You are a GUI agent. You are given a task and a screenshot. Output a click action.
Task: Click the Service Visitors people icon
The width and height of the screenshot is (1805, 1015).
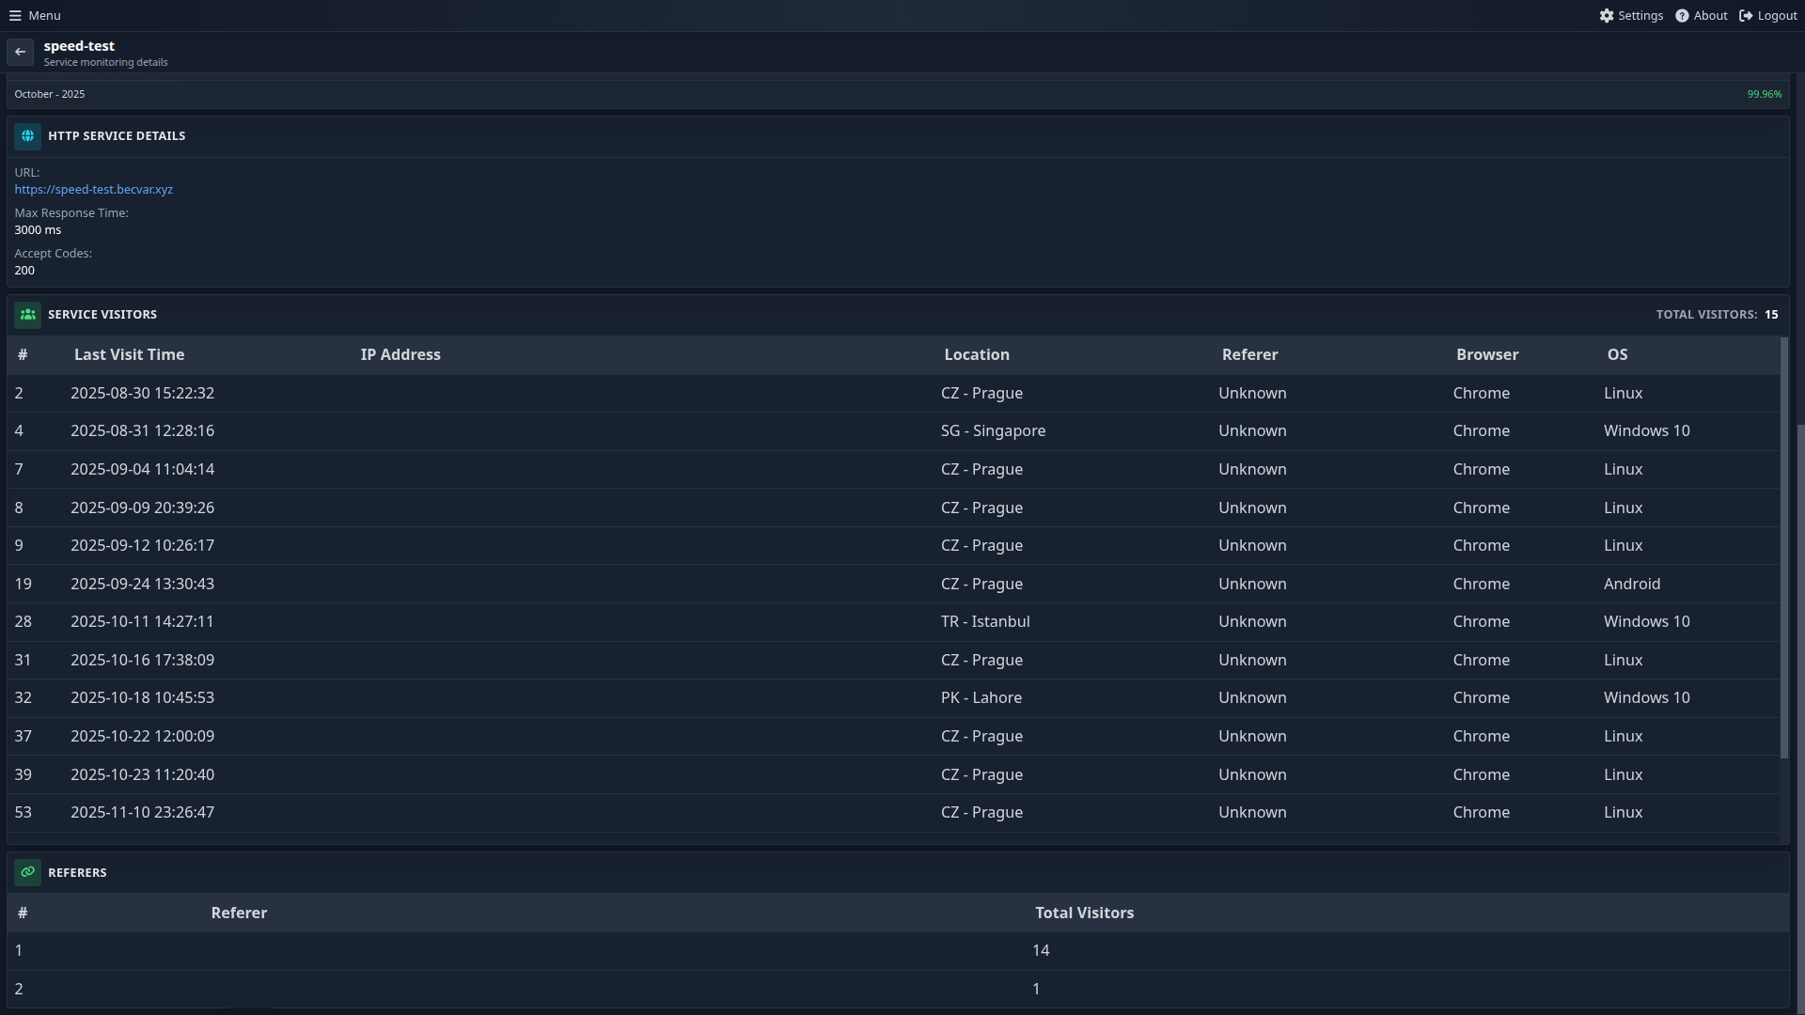[x=27, y=314]
